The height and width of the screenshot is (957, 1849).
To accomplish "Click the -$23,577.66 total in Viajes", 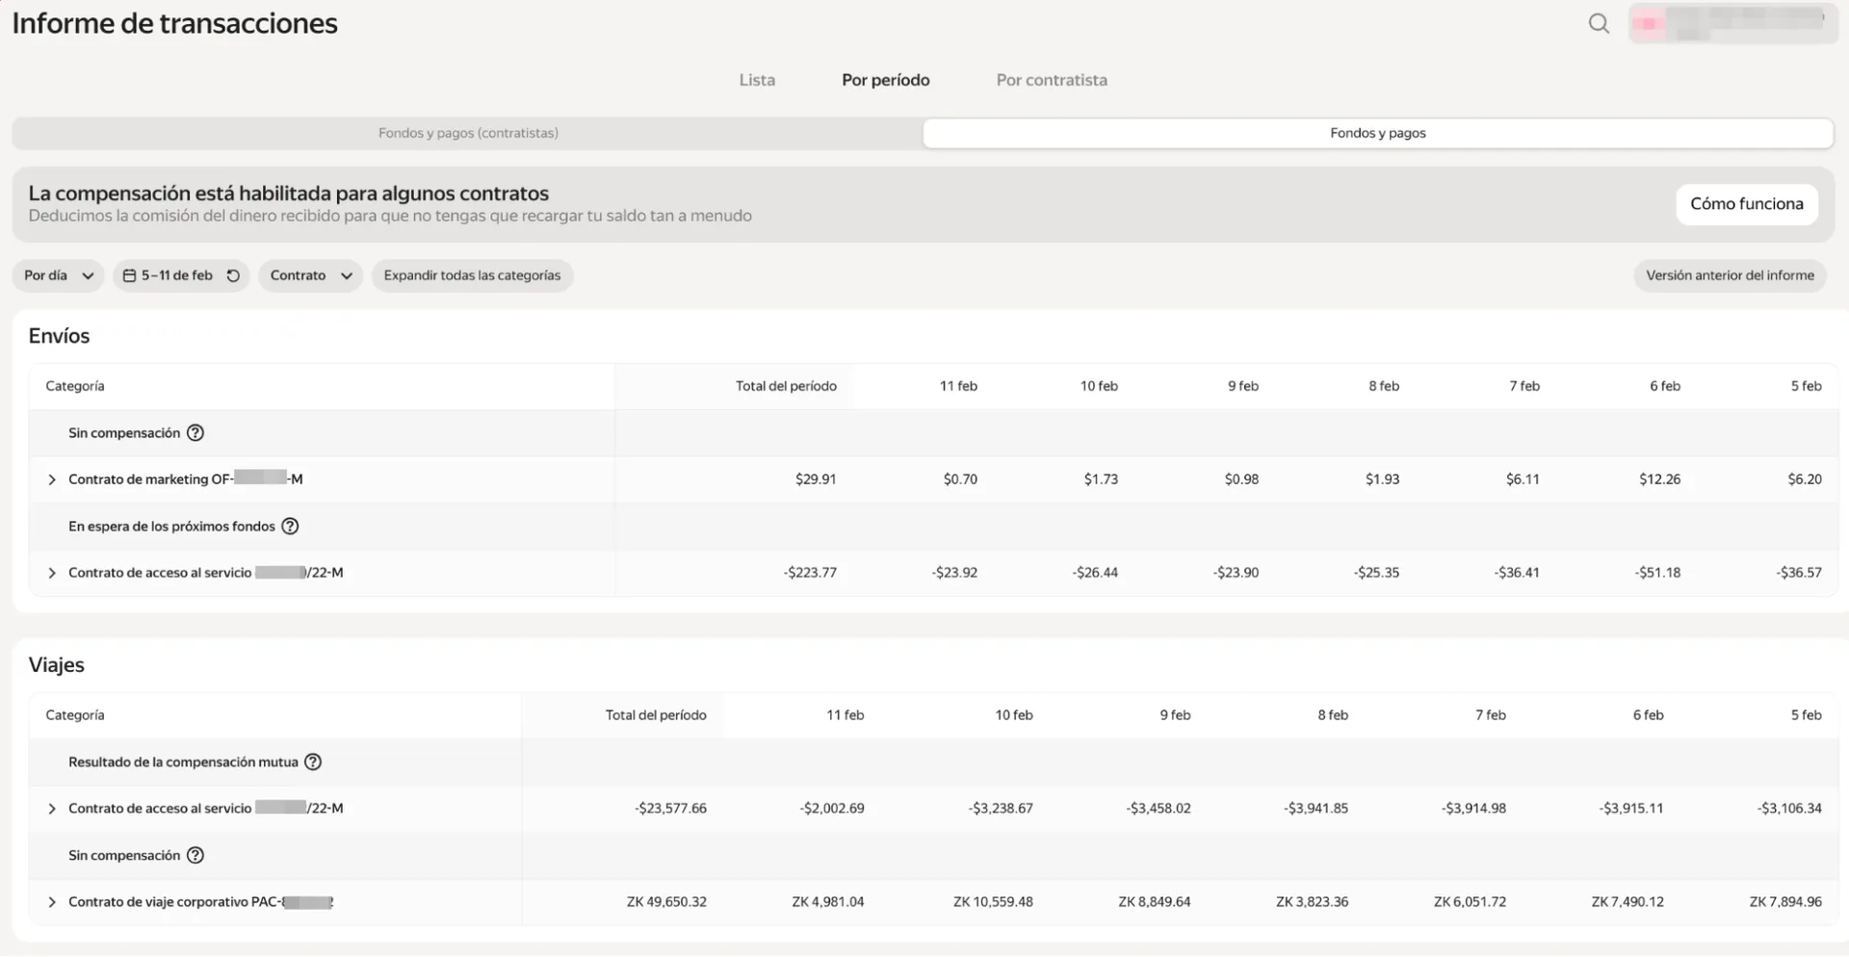I will click(670, 809).
